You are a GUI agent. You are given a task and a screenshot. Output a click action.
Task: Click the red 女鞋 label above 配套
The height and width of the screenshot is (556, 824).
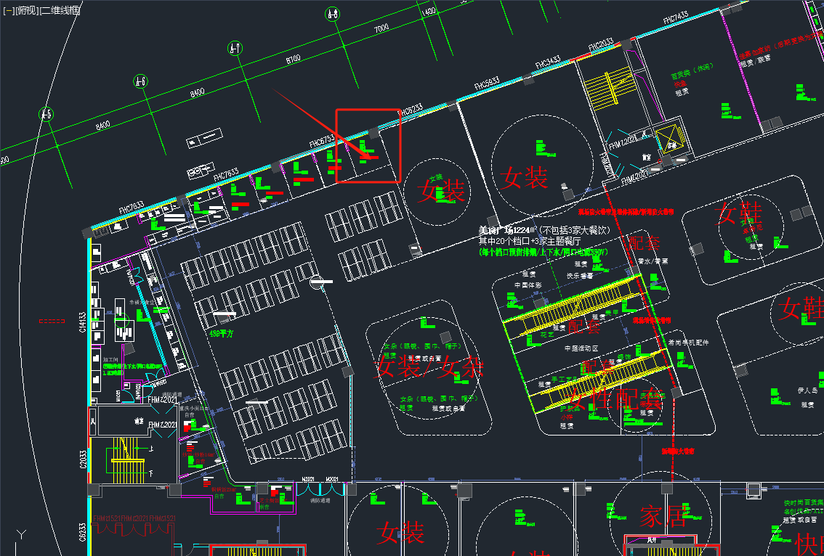[738, 213]
